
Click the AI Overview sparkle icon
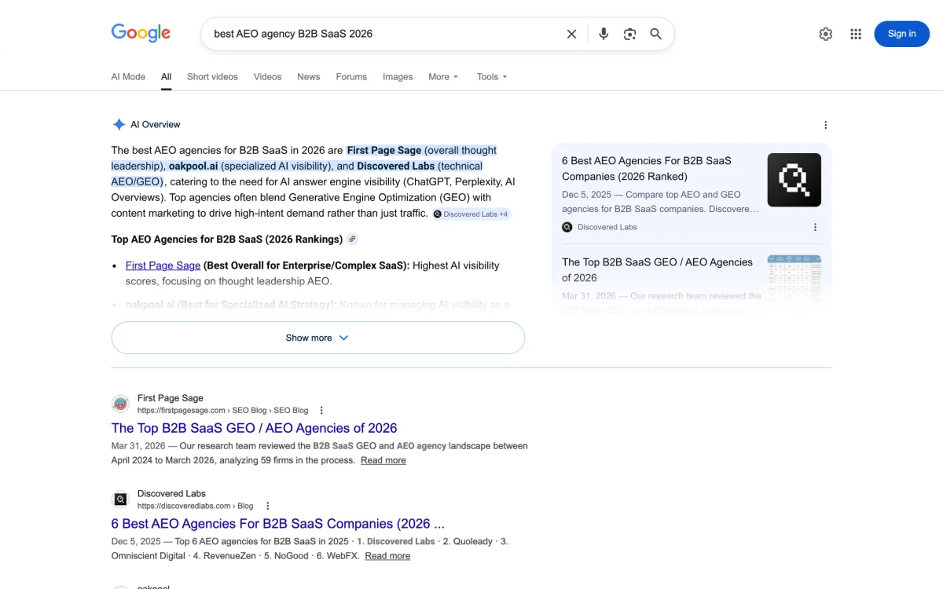click(x=119, y=124)
